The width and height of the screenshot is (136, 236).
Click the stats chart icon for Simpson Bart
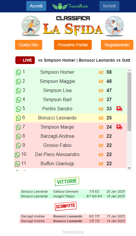pyautogui.click(x=101, y=99)
